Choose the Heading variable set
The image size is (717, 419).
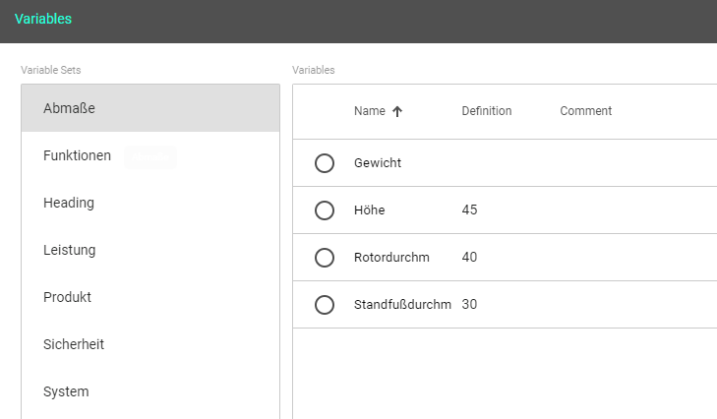pyautogui.click(x=69, y=203)
